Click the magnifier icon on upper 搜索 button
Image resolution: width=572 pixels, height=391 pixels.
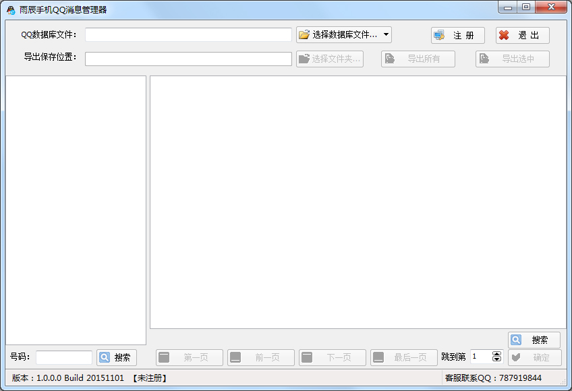tap(515, 340)
